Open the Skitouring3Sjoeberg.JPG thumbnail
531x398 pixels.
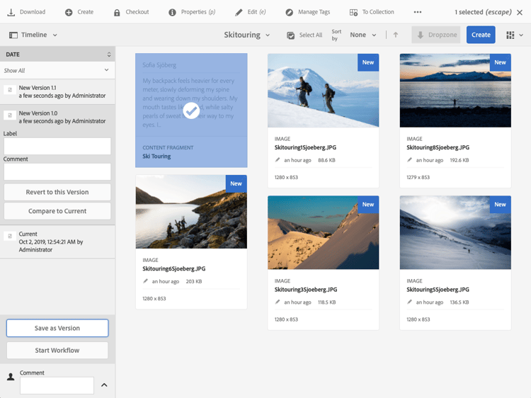[323, 233]
